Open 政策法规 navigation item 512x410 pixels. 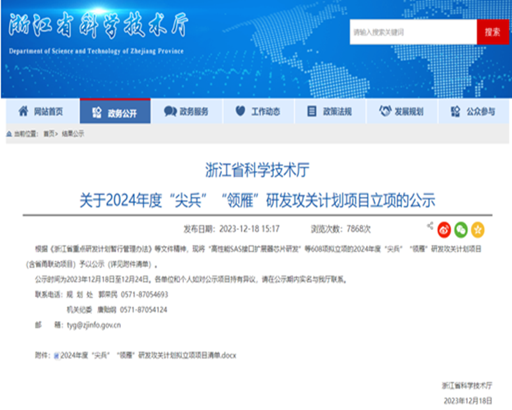[330, 111]
